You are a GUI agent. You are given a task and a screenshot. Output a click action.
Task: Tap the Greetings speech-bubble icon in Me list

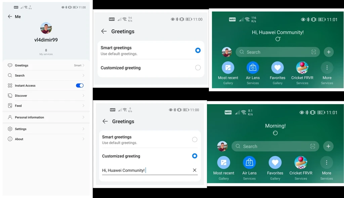click(x=10, y=65)
